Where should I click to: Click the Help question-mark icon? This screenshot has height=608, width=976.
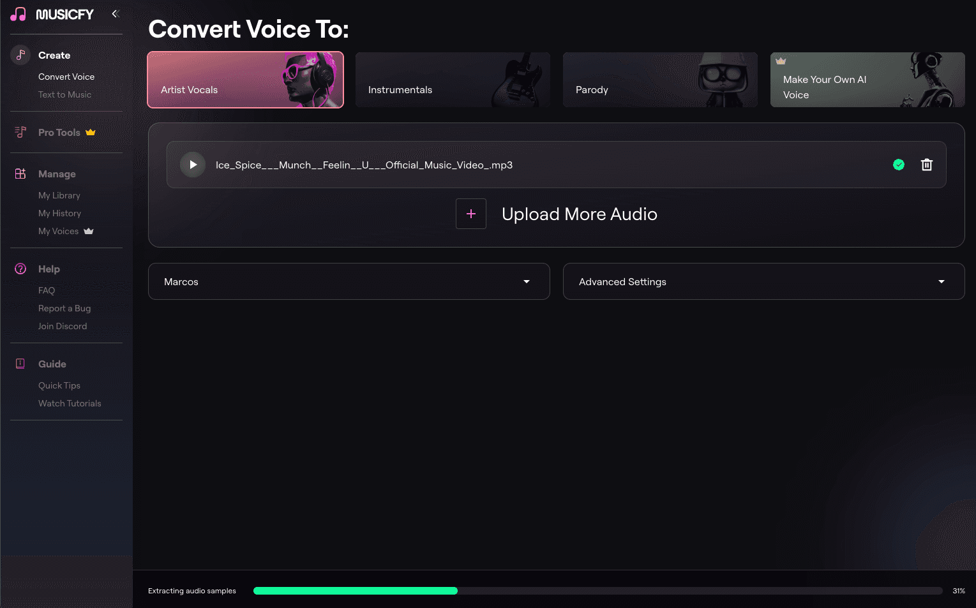coord(20,269)
